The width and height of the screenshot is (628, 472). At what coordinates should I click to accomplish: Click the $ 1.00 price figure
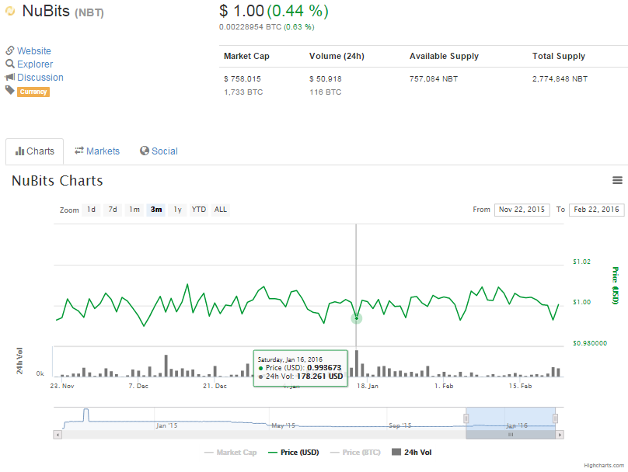242,11
